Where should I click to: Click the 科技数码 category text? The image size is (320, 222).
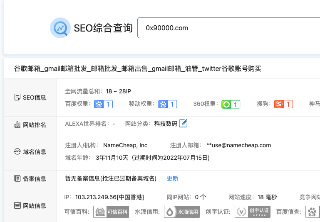[x=166, y=124]
